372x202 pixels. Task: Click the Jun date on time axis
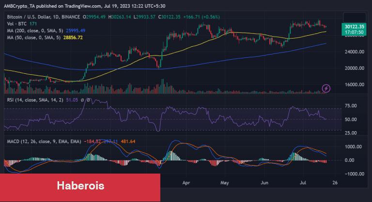pos(264,183)
